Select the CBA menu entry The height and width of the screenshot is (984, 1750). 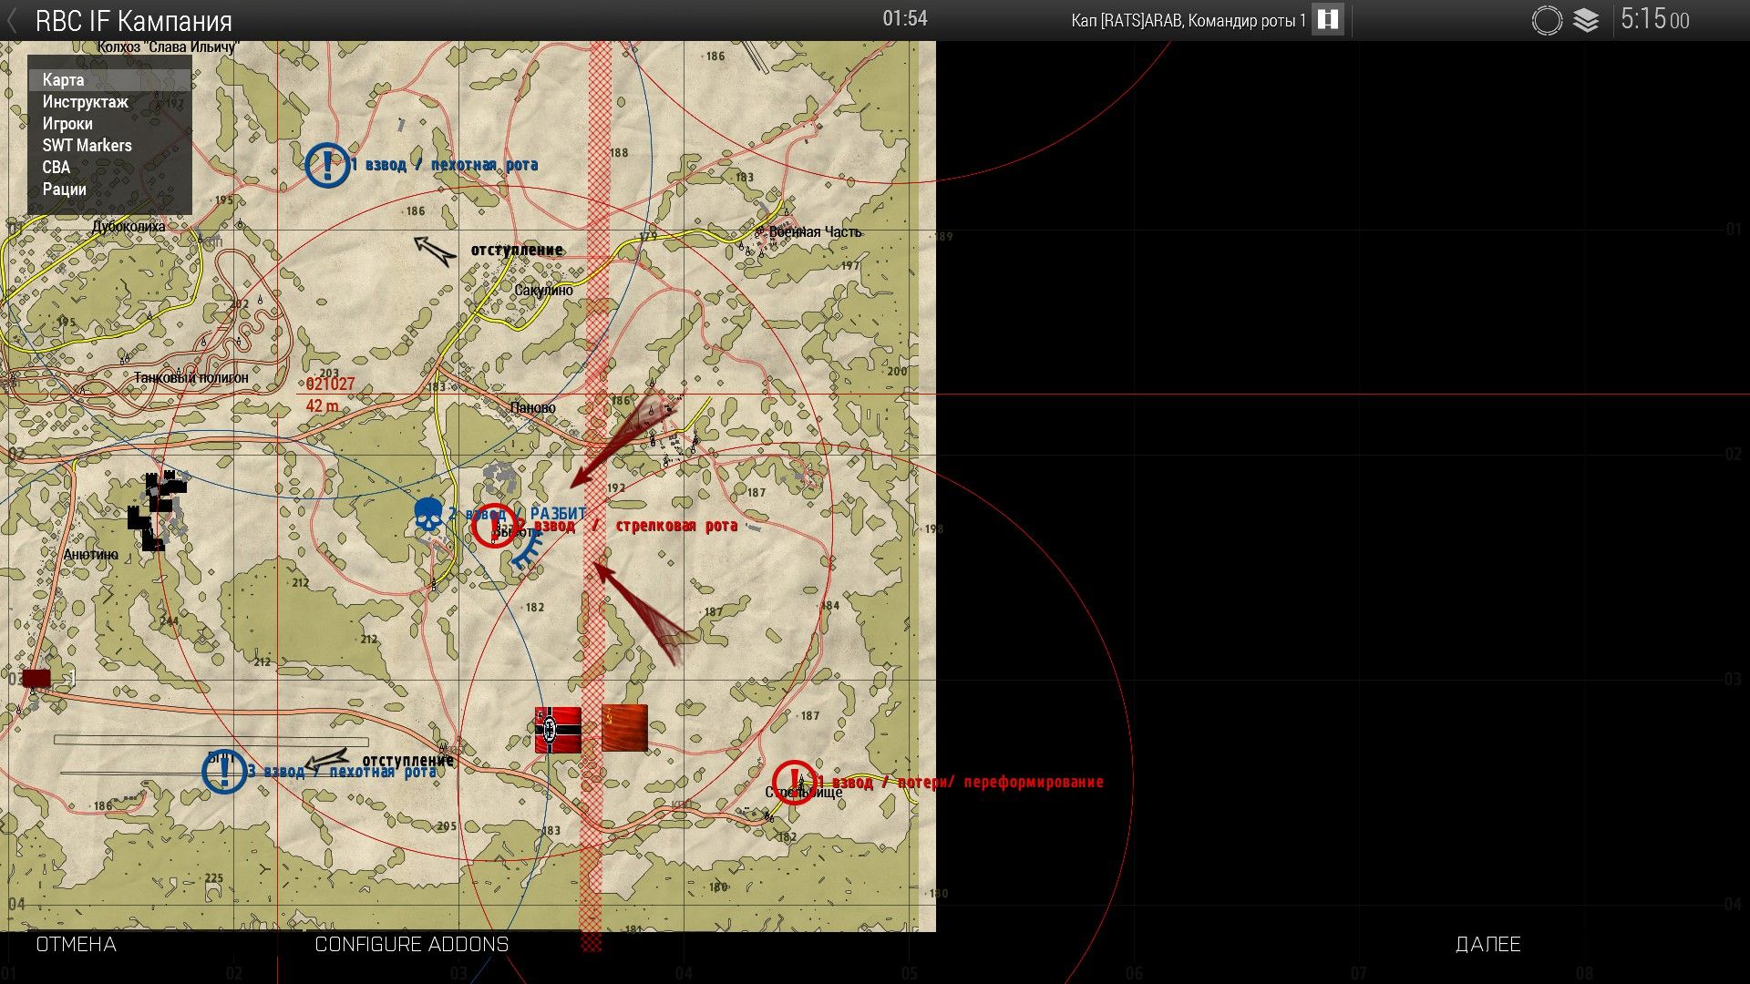[109, 168]
